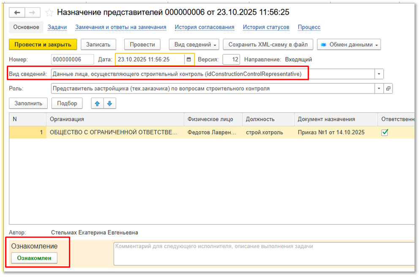Open the История согласования tab
Image resolution: width=420 pixels, height=277 pixels.
coord(205,27)
